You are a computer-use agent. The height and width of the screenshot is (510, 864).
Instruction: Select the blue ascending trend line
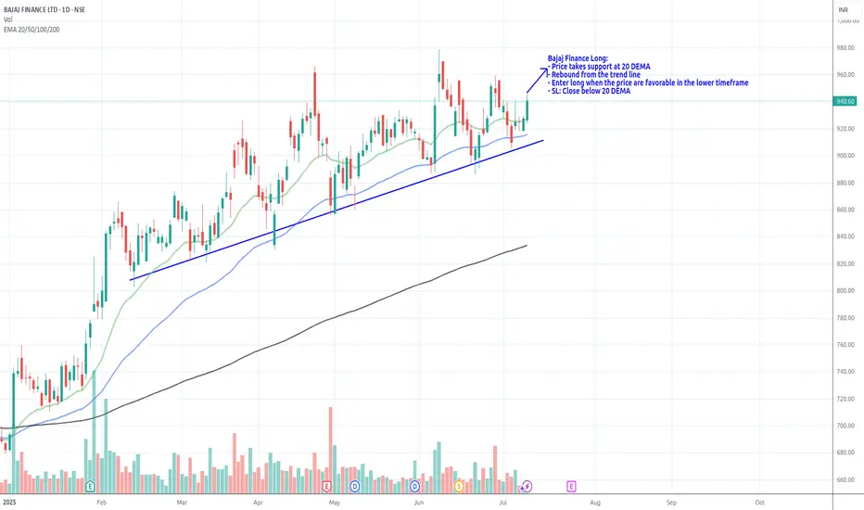tap(337, 210)
